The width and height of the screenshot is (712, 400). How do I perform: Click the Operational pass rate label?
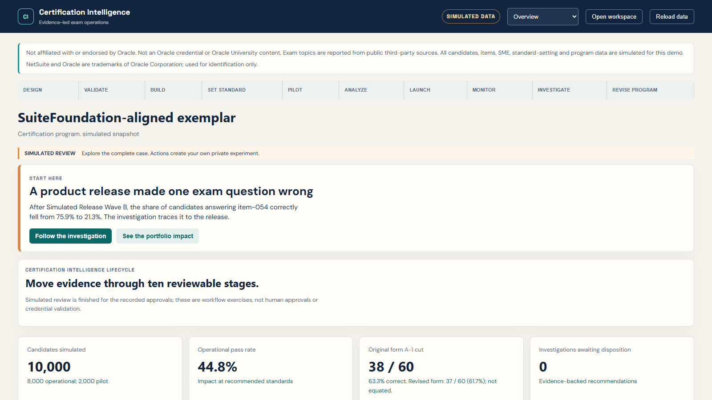227,350
